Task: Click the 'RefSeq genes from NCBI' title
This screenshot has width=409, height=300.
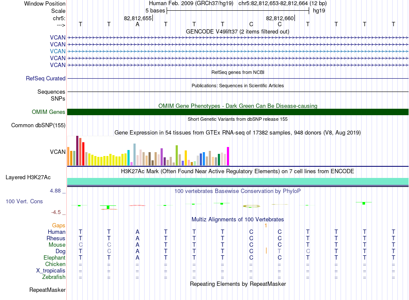Action: click(x=238, y=72)
